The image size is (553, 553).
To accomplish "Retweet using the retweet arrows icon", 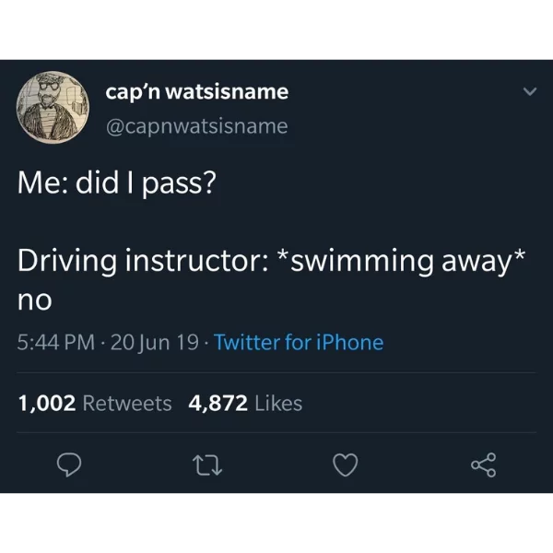I will tap(207, 465).
